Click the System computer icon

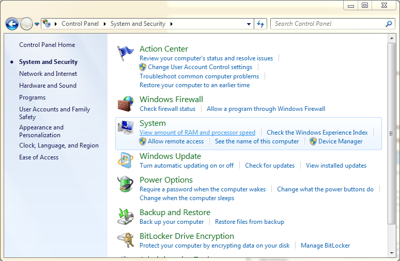(125, 128)
